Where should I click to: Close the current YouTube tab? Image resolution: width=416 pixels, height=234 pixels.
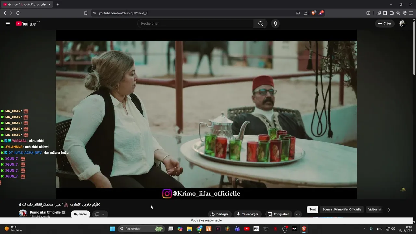point(50,4)
